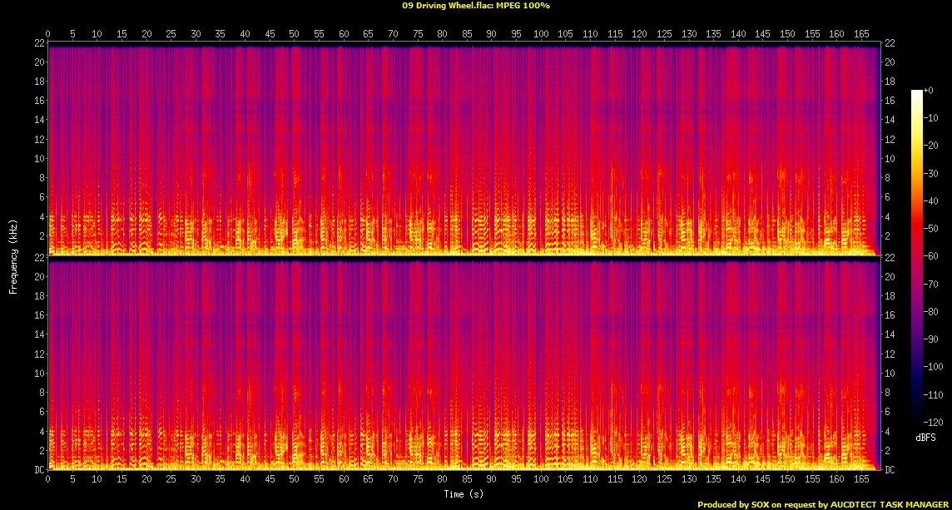Click the red middle of the dBFS color bar
The image size is (952, 510).
[x=916, y=250]
